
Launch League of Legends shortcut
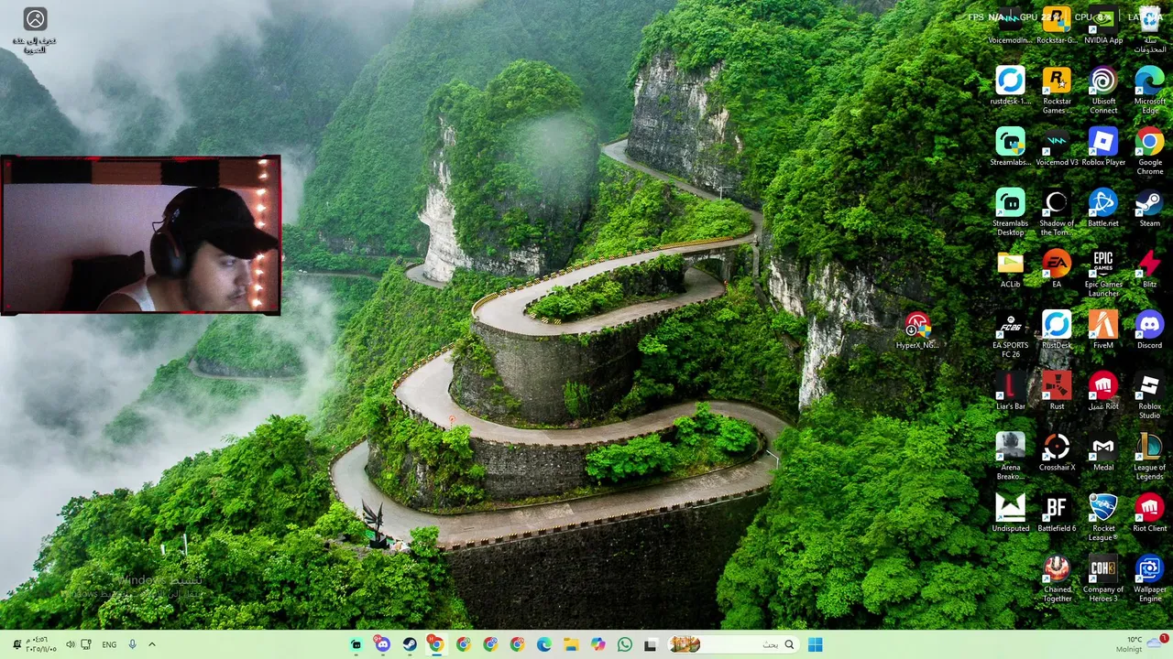coord(1150,457)
